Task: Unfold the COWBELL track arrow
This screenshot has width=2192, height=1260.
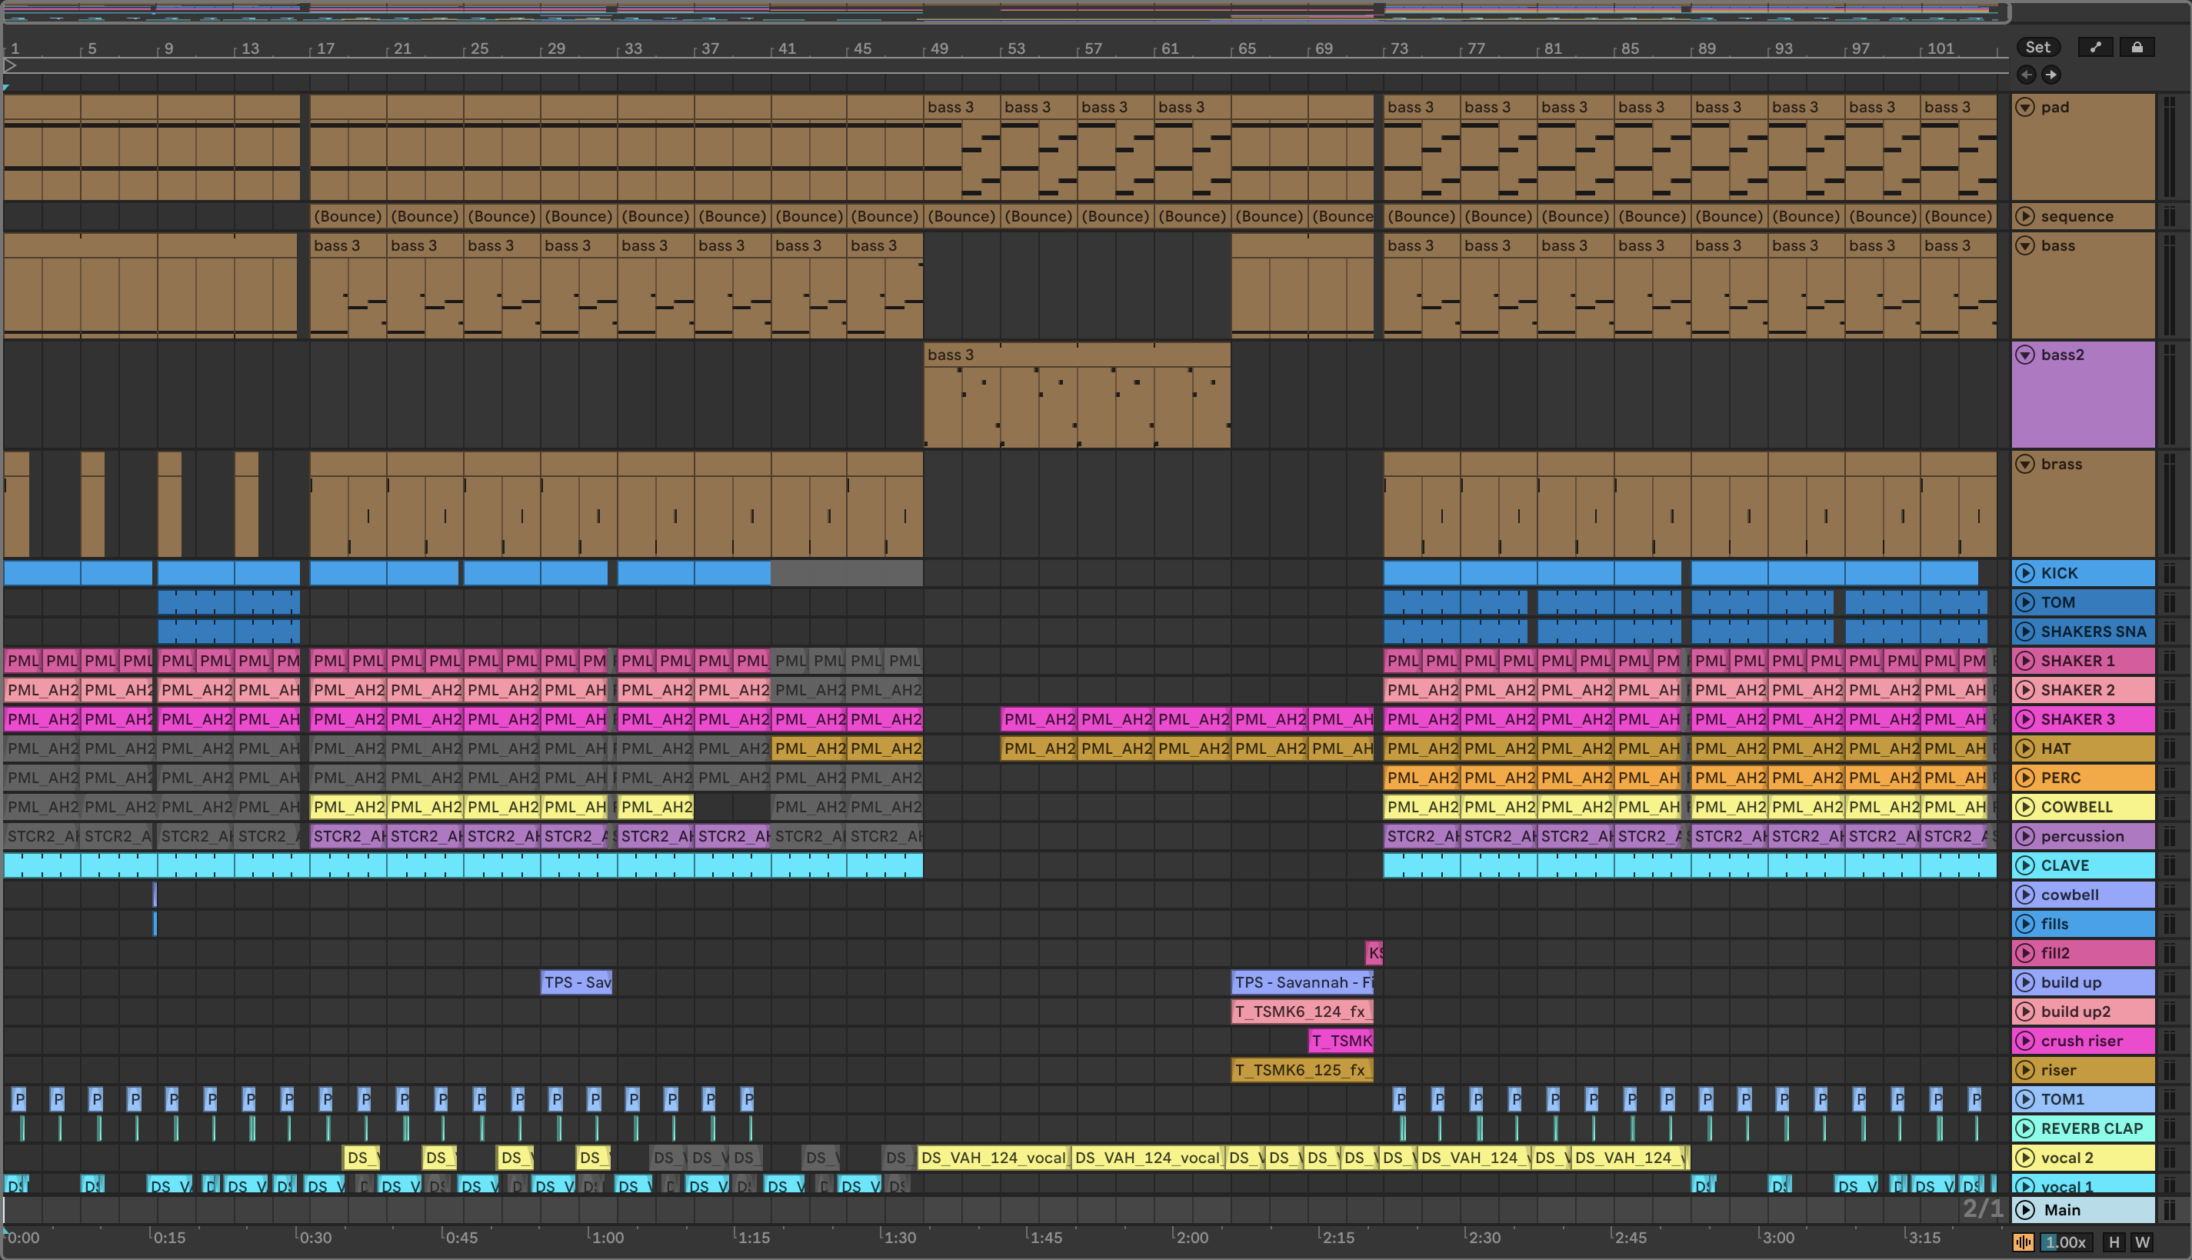Action: (2025, 808)
